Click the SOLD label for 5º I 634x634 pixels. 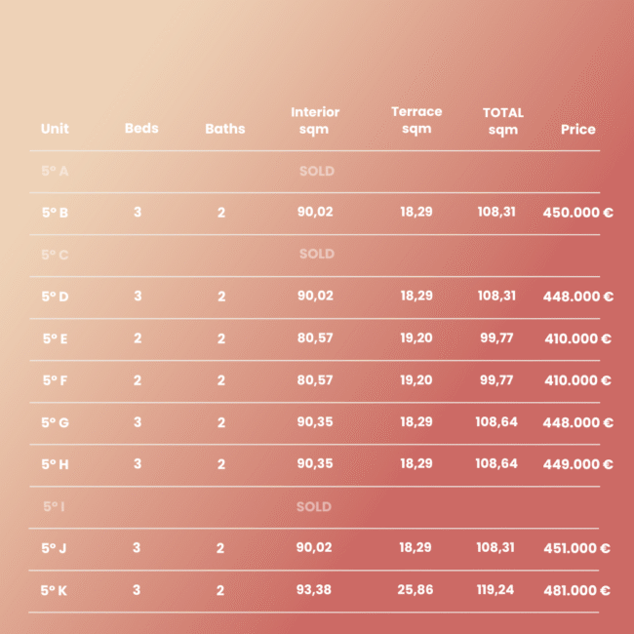pos(314,506)
